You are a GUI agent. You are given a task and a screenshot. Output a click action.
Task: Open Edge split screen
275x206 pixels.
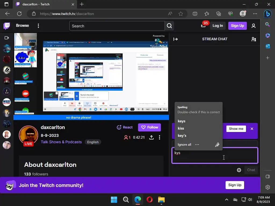pos(195,14)
